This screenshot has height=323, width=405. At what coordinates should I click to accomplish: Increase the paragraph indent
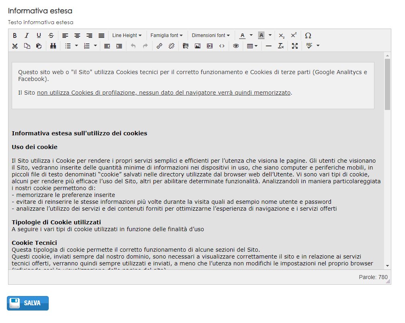(x=119, y=46)
